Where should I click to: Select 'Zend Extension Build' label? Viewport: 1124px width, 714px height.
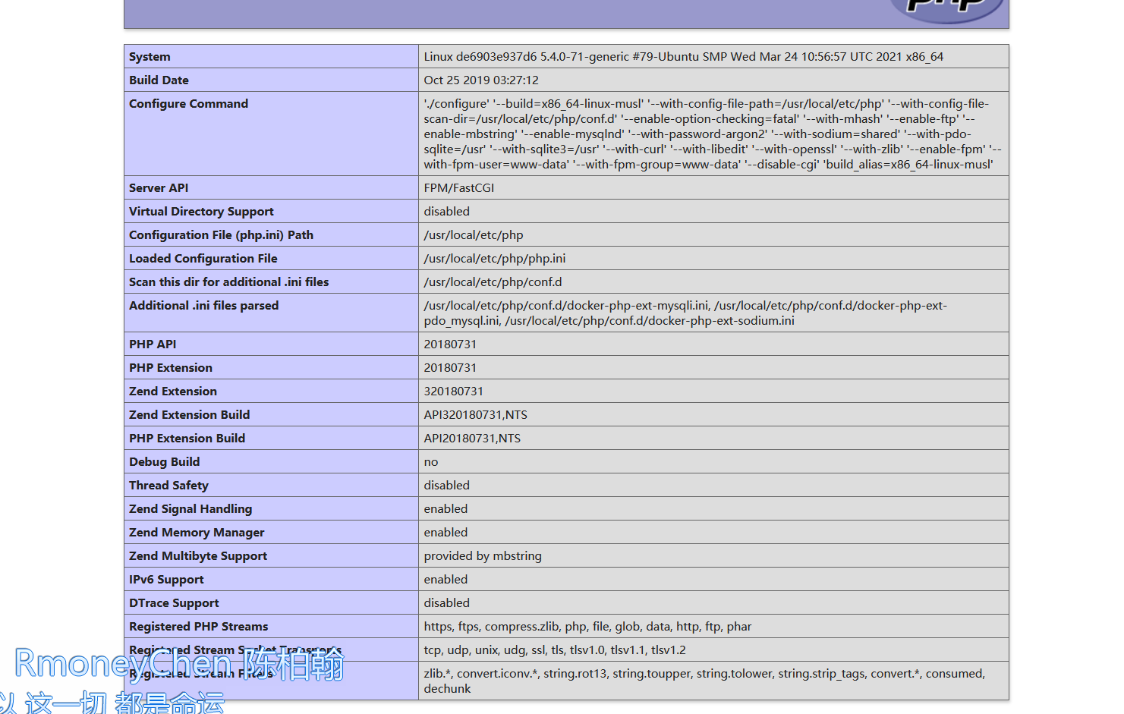[189, 415]
